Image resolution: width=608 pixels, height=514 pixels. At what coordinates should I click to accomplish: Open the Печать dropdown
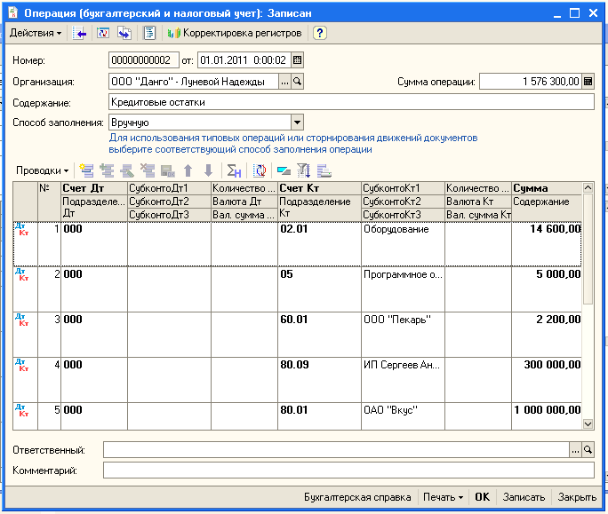[443, 497]
